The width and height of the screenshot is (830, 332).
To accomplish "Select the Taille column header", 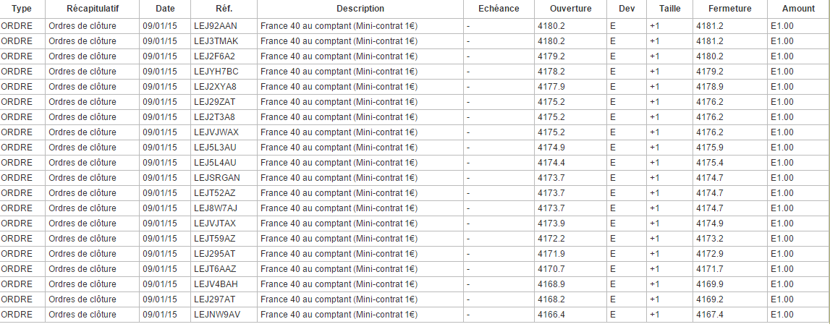I will coord(669,9).
